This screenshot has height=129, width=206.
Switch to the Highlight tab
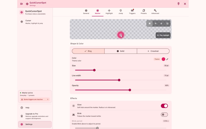[x=109, y=12]
